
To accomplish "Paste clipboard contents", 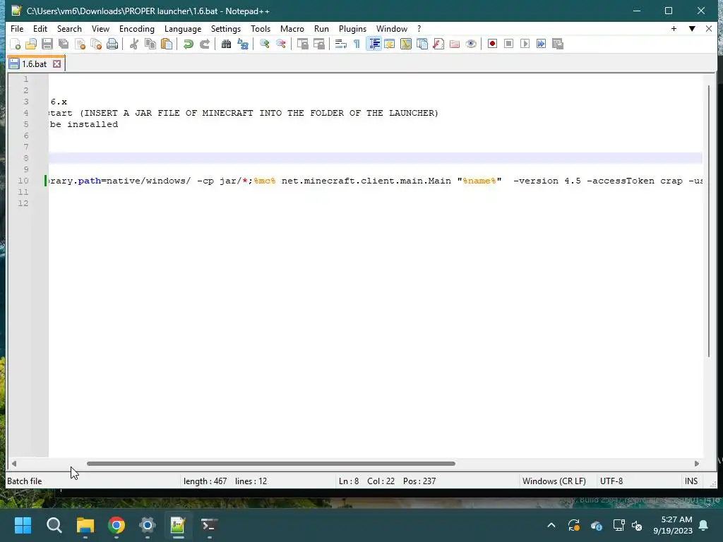I will coord(167,44).
